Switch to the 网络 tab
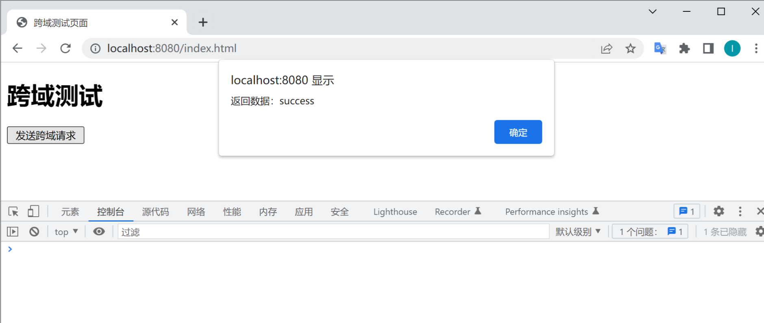Screen dimensions: 764x323 tap(196, 211)
